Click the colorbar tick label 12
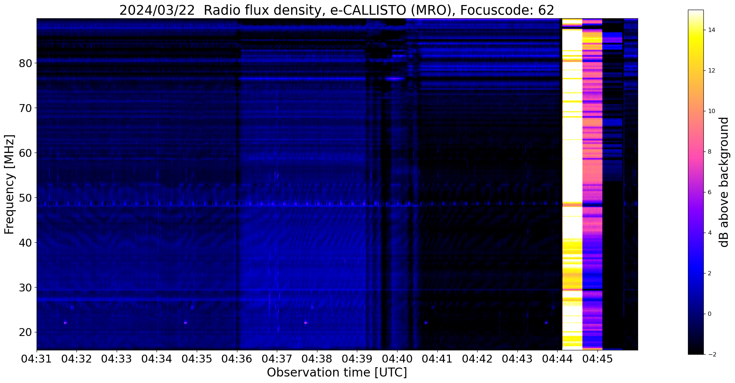The image size is (735, 383). (x=711, y=71)
